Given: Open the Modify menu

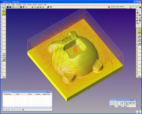Looking at the screenshot, I should [13, 4].
